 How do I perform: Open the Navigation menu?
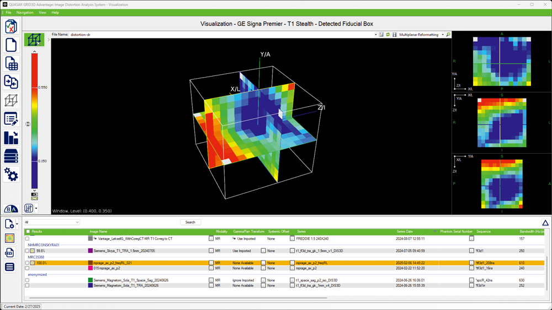click(25, 12)
